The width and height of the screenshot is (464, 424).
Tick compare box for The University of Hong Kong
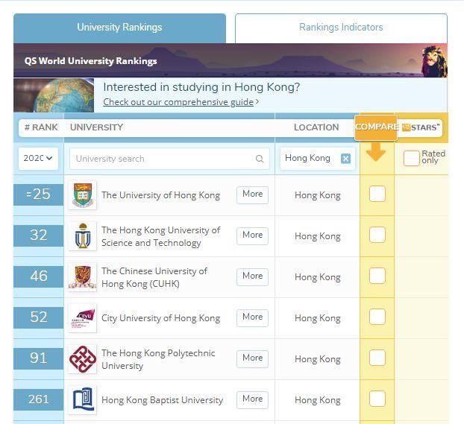(377, 194)
